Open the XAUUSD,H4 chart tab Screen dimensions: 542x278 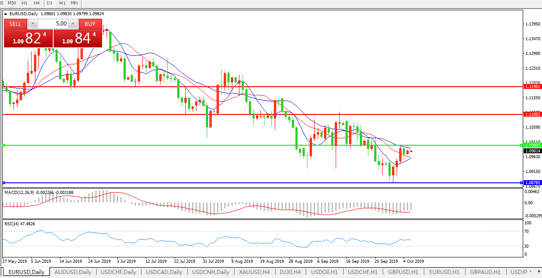[254, 272]
